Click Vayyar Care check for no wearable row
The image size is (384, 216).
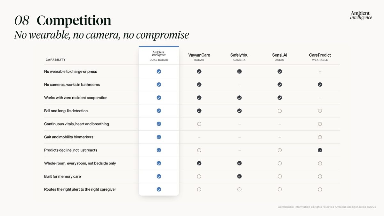(199, 71)
